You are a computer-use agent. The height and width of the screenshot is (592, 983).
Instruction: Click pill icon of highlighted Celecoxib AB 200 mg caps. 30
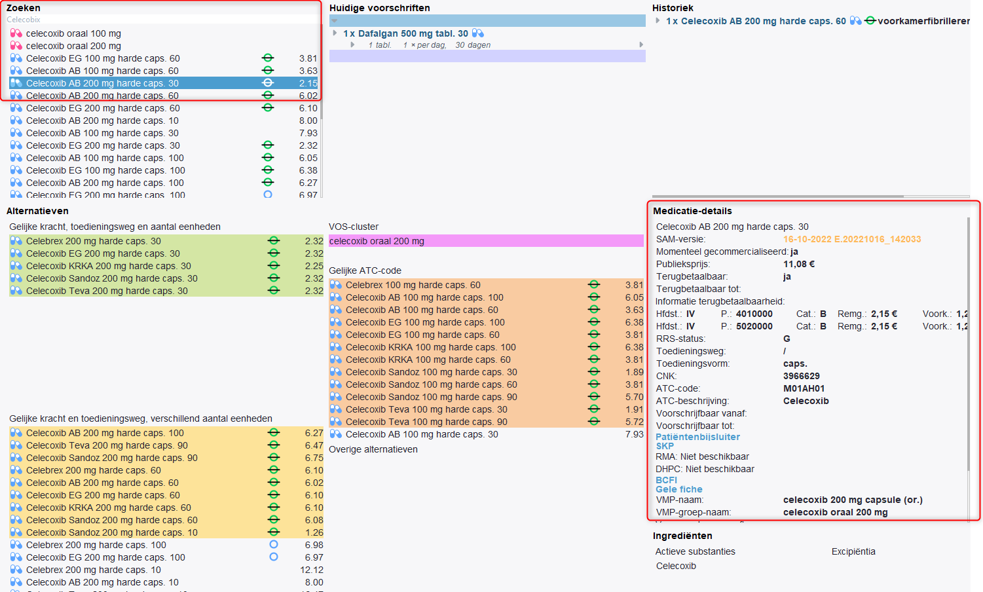click(x=16, y=83)
